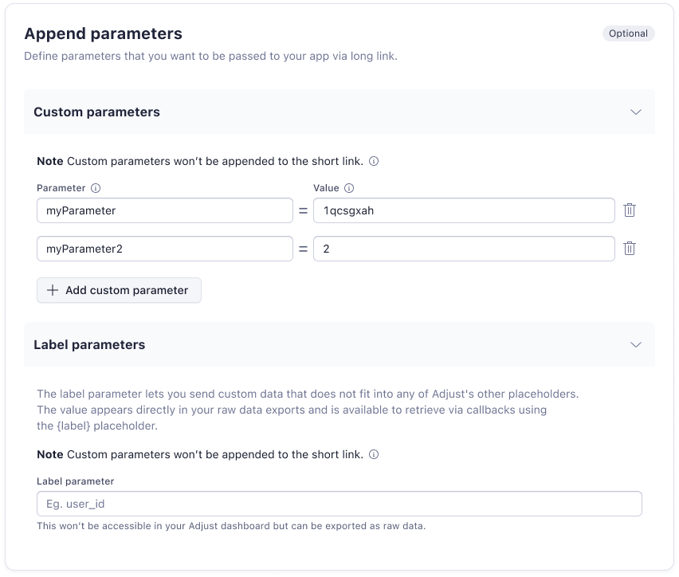This screenshot has height=577, width=679.
Task: Click the Custom parameters section heading
Action: click(96, 112)
